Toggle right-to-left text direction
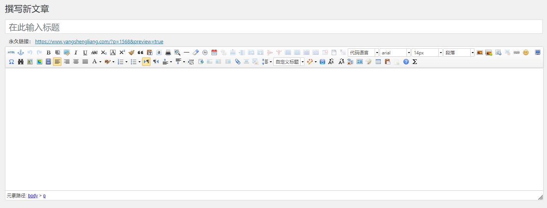 tap(156, 62)
